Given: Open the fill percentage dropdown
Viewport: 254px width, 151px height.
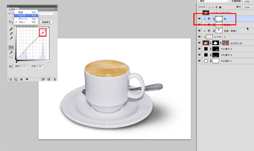Looking at the screenshot, I should pos(251,7).
